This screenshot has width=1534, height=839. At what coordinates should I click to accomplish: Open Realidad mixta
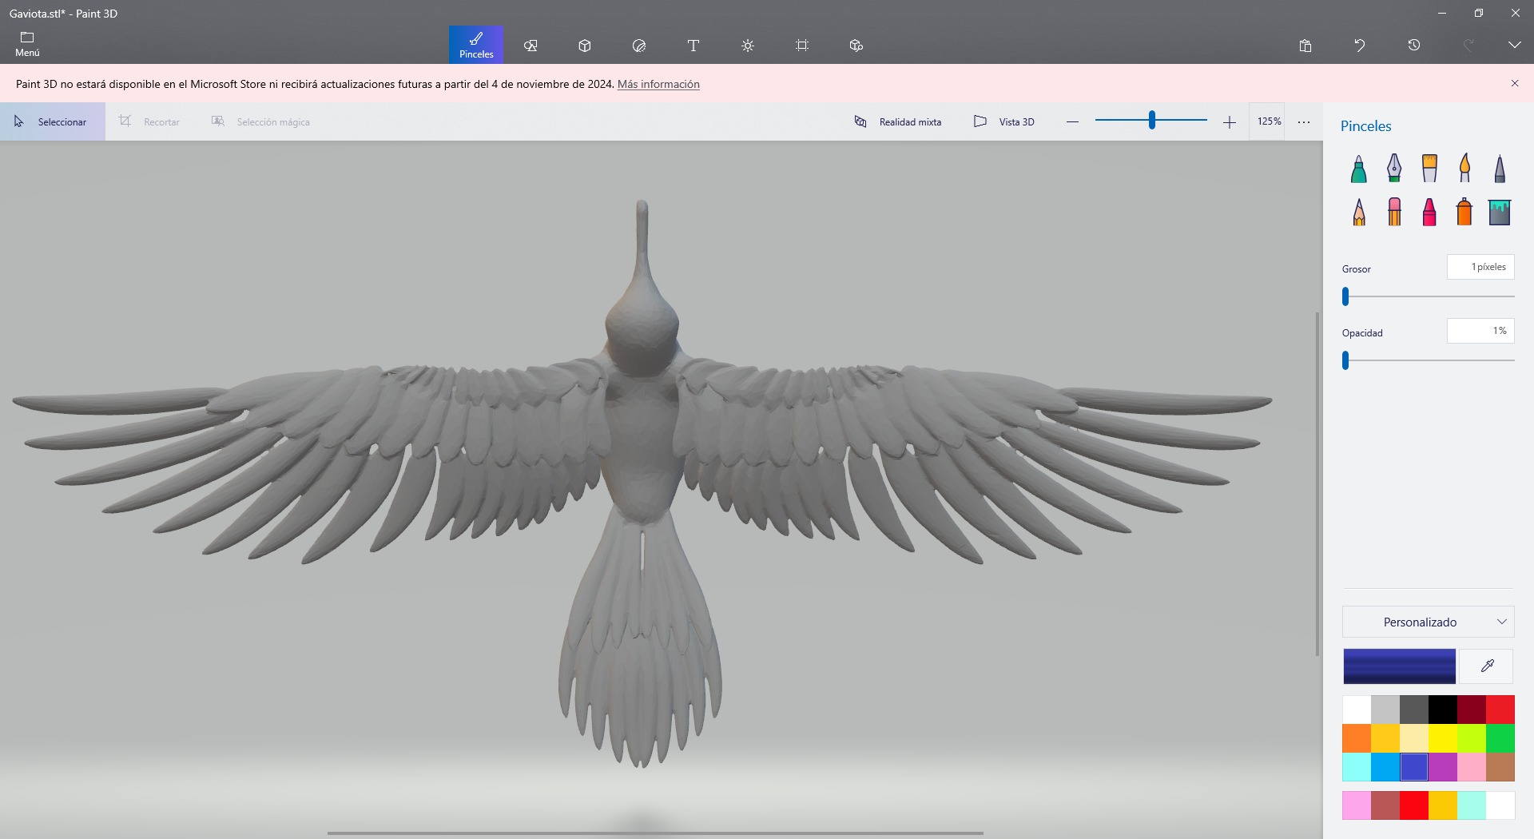click(x=898, y=121)
